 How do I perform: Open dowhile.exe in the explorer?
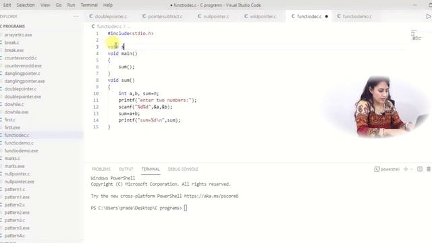point(16,112)
